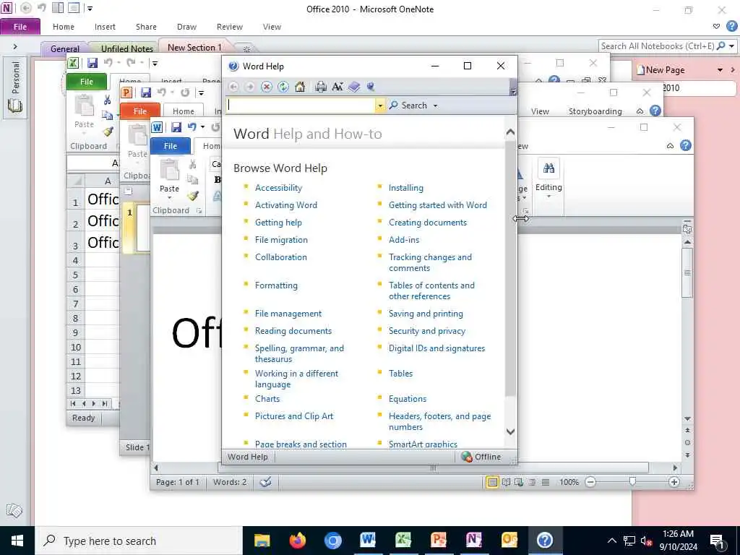Click OneNote Back arrow in title bar

[x=25, y=8]
